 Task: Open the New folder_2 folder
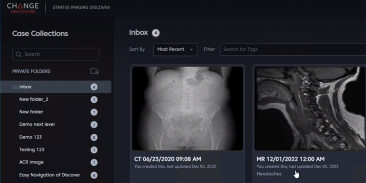click(x=34, y=99)
